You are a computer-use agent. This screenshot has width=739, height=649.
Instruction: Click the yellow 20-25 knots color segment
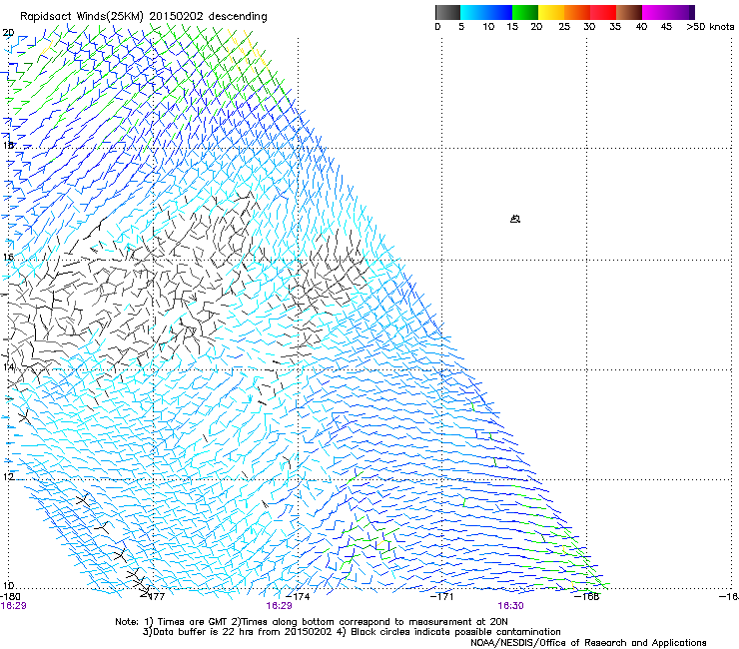coord(551,12)
